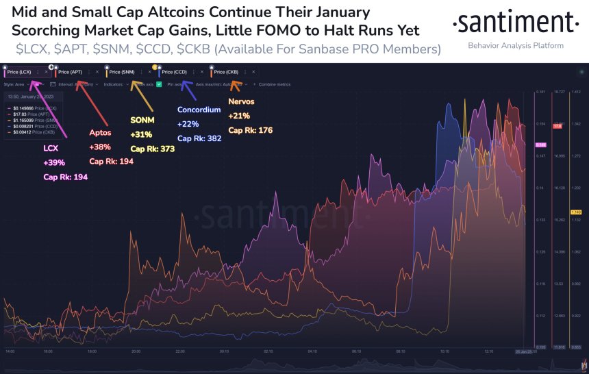Remove the Price (CKB) metric with X

point(253,72)
